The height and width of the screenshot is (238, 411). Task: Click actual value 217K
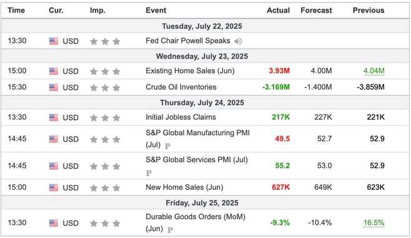click(x=280, y=117)
